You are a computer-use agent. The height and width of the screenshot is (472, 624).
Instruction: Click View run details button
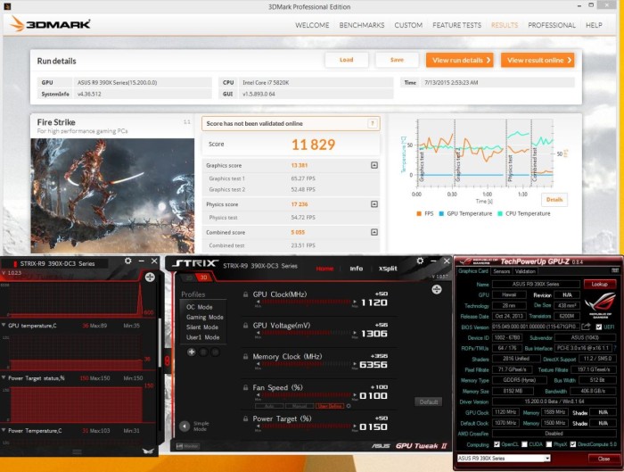(x=460, y=60)
